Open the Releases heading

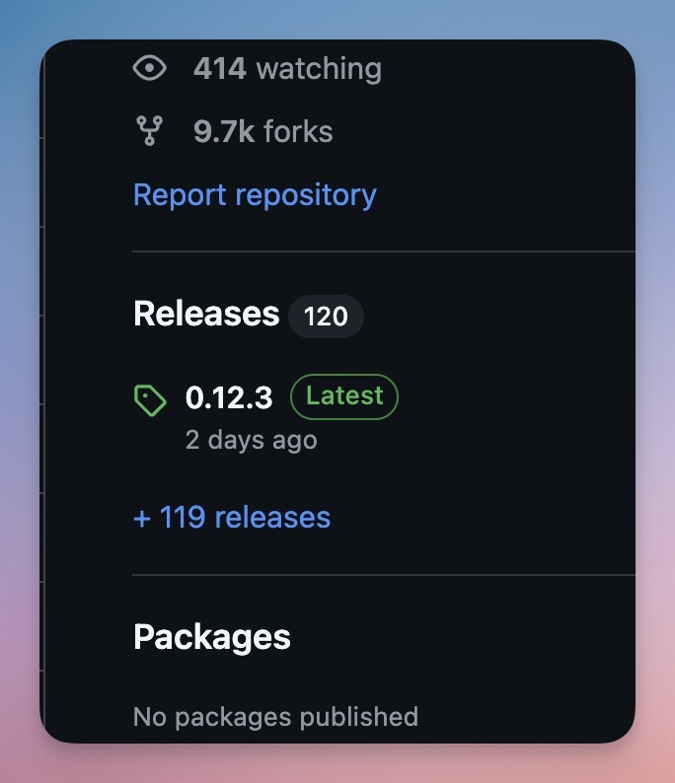click(206, 315)
